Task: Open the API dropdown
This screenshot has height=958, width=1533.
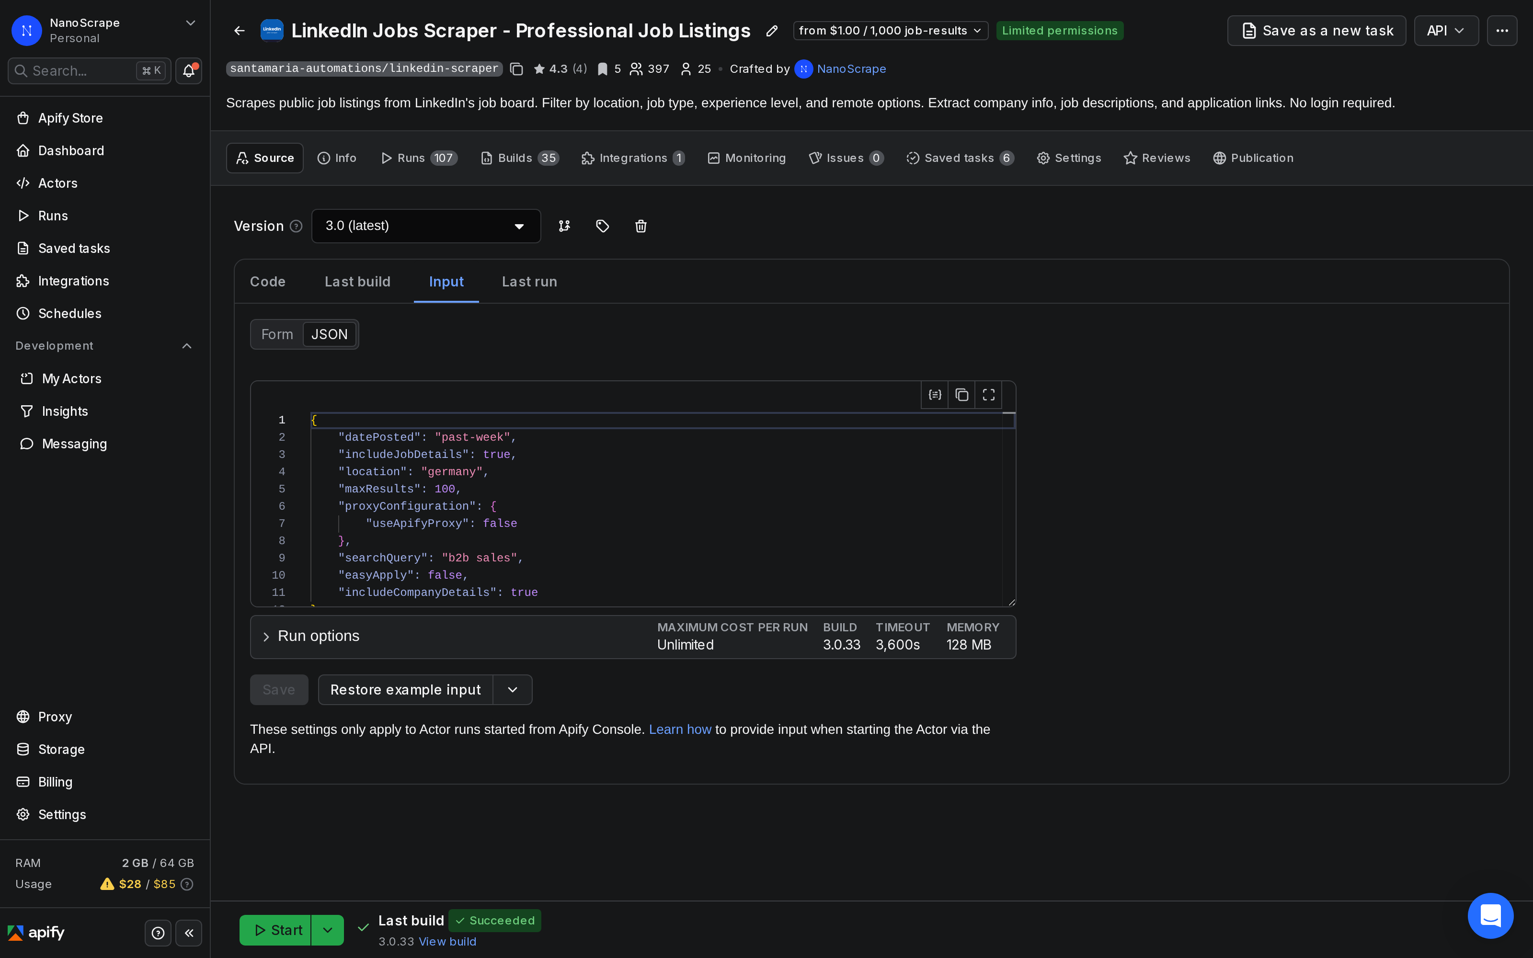Action: 1446,30
